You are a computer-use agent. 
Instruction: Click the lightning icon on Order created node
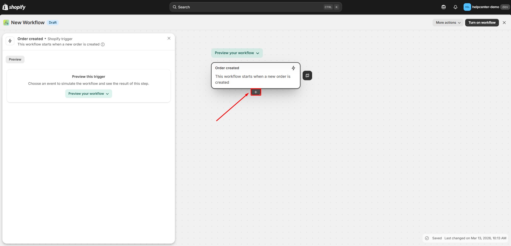tap(293, 68)
